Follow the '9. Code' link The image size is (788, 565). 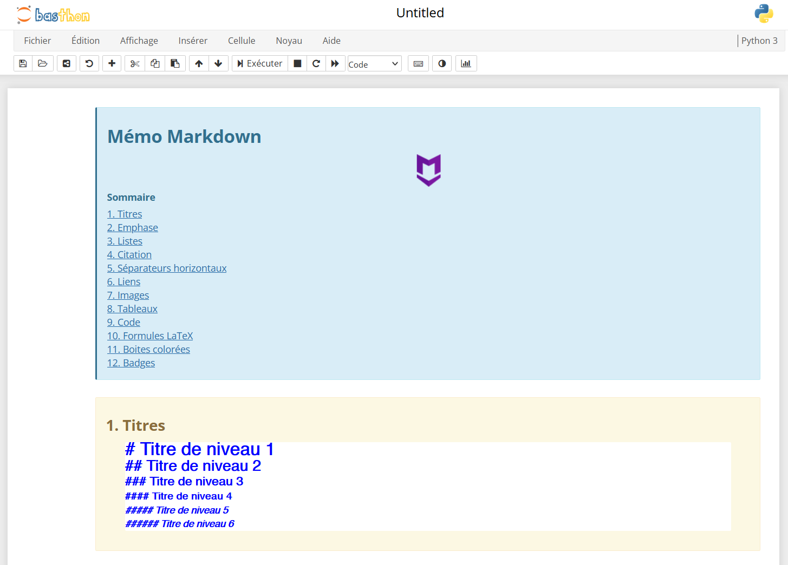(123, 323)
